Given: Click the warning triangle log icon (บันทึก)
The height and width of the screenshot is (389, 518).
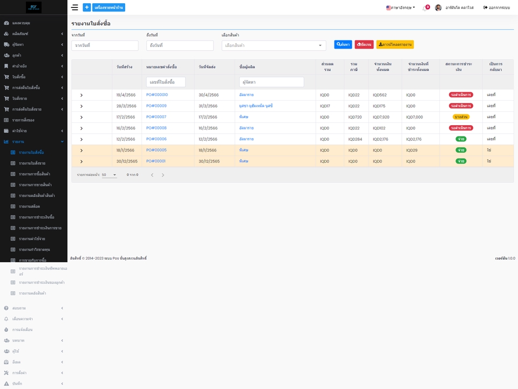Looking at the screenshot, I should [6, 384].
